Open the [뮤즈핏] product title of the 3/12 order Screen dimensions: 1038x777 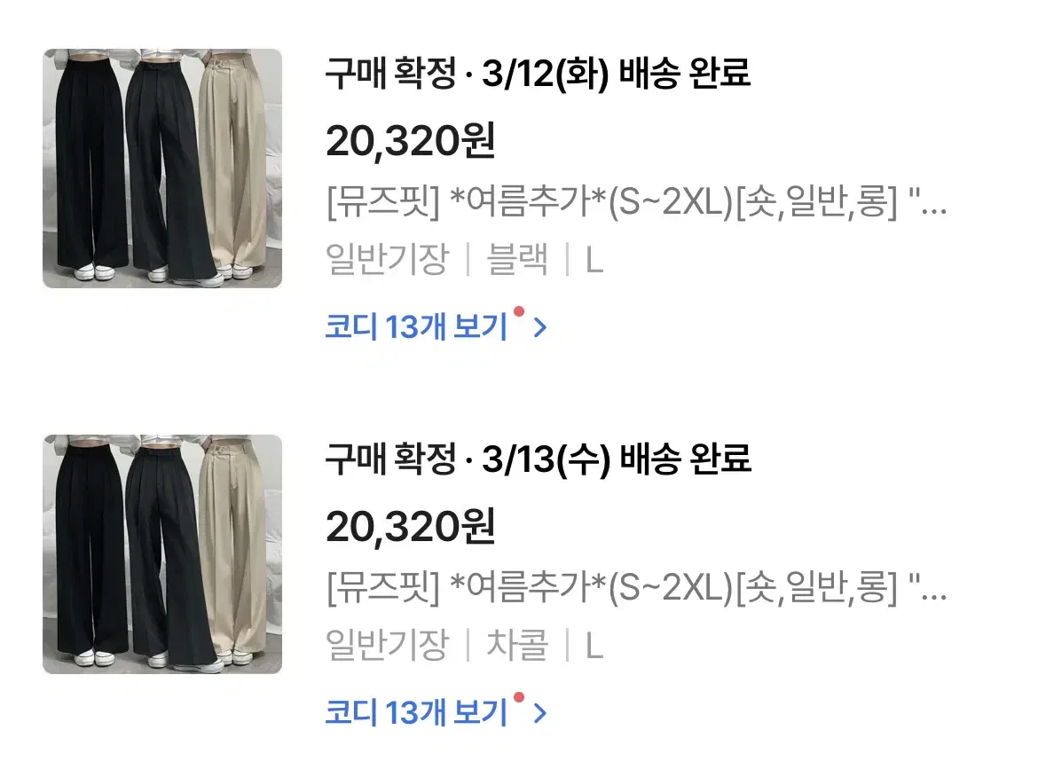(x=636, y=201)
